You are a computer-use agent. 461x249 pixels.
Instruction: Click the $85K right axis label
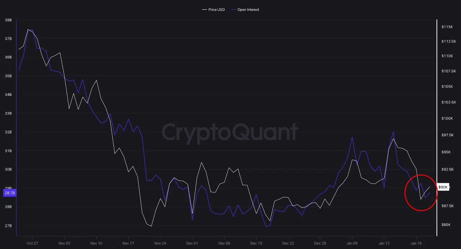pyautogui.click(x=446, y=225)
